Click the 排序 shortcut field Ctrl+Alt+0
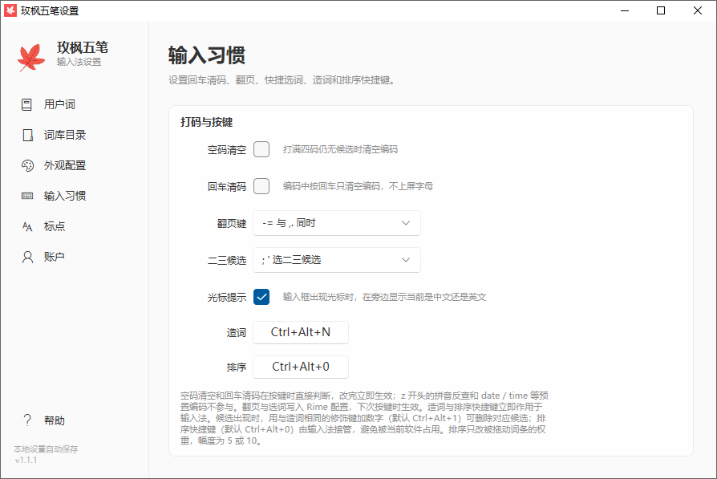The image size is (717, 479). pyautogui.click(x=301, y=367)
